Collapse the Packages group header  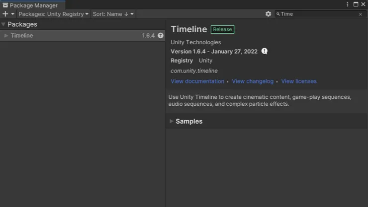[3, 24]
